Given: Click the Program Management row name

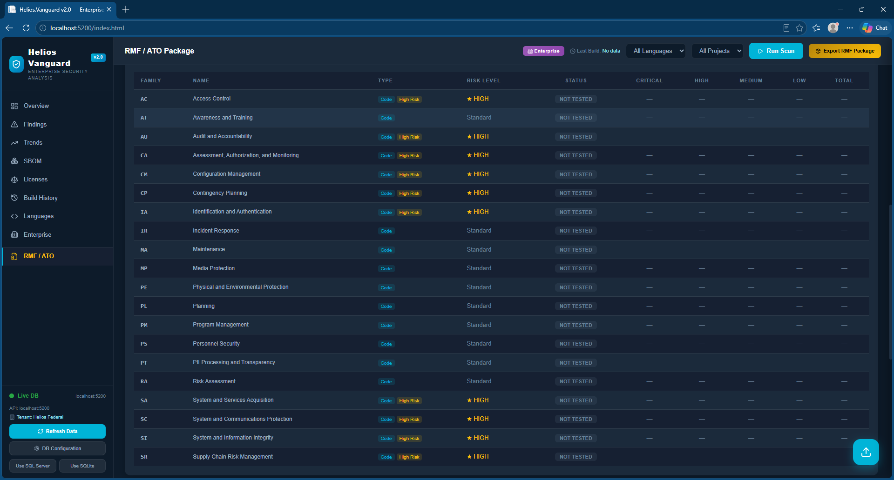Looking at the screenshot, I should (x=221, y=325).
